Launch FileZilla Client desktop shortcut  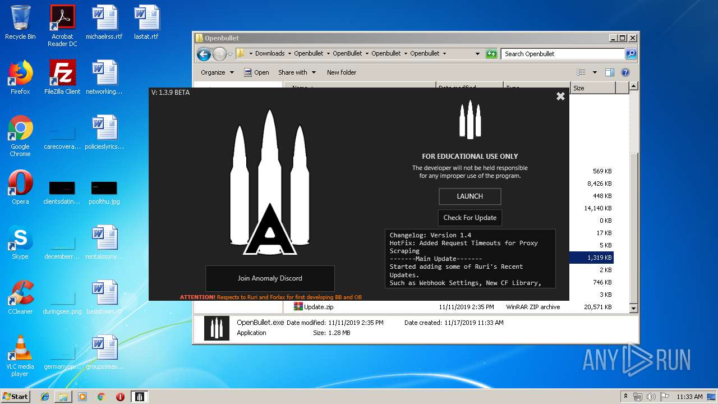tap(62, 77)
